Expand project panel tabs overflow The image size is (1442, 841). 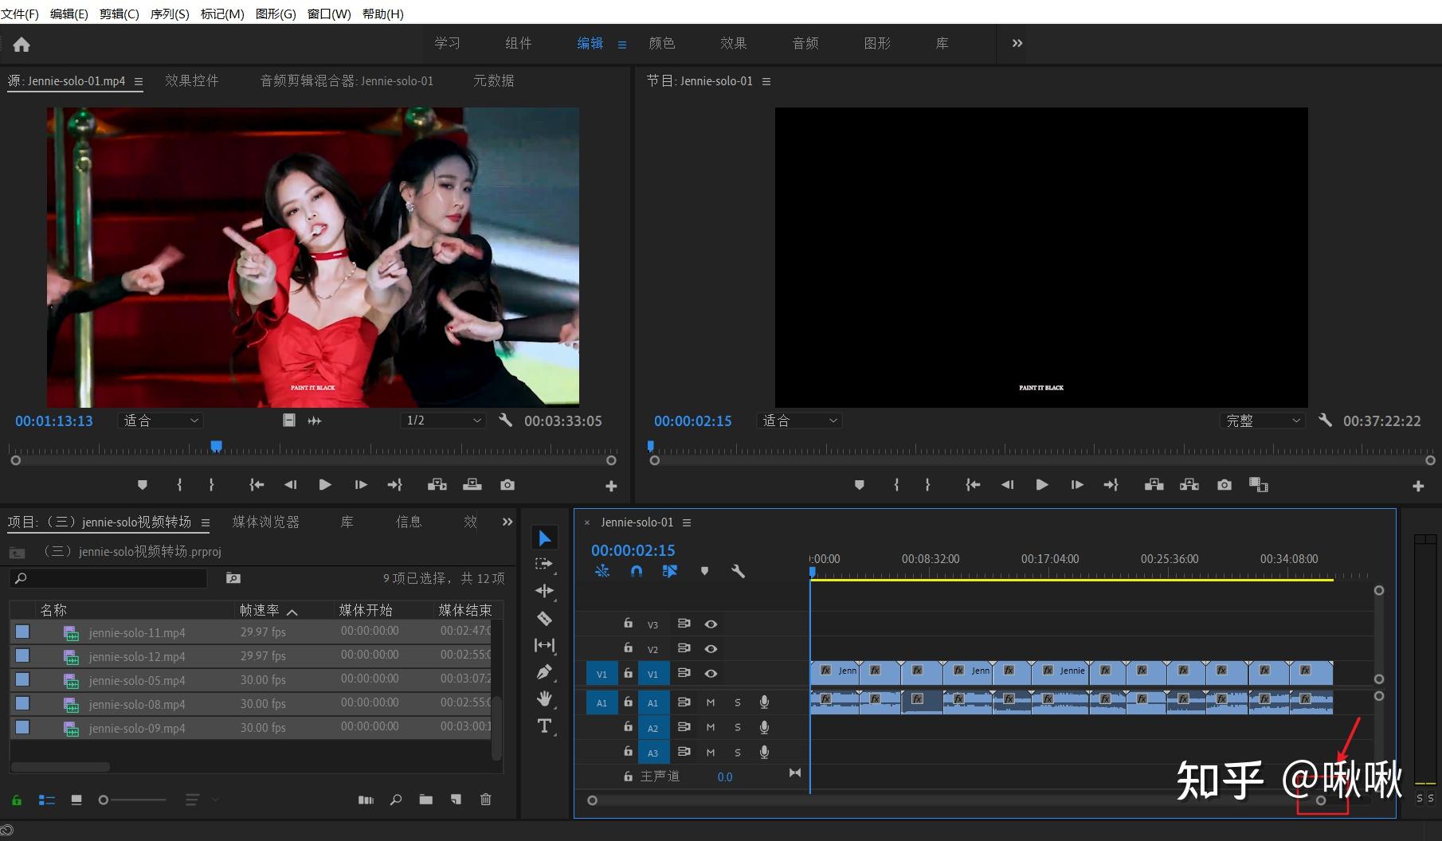(507, 522)
